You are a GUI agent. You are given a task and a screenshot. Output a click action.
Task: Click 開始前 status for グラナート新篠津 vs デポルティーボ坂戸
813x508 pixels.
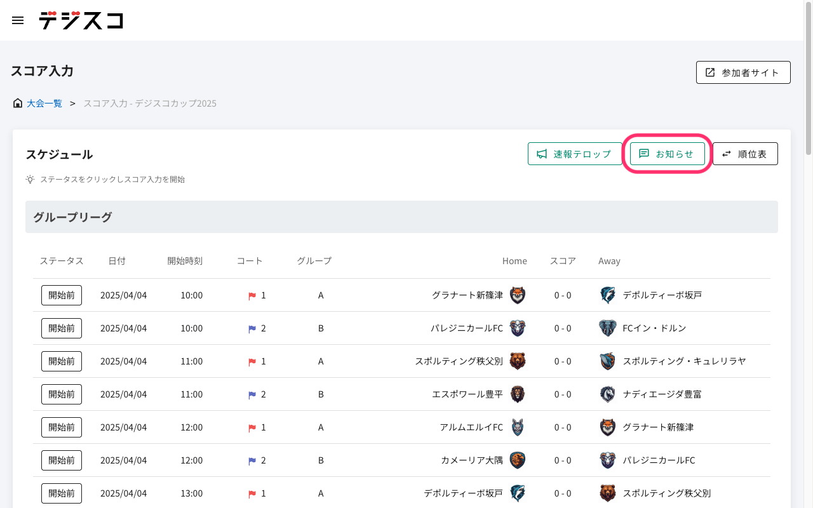62,295
